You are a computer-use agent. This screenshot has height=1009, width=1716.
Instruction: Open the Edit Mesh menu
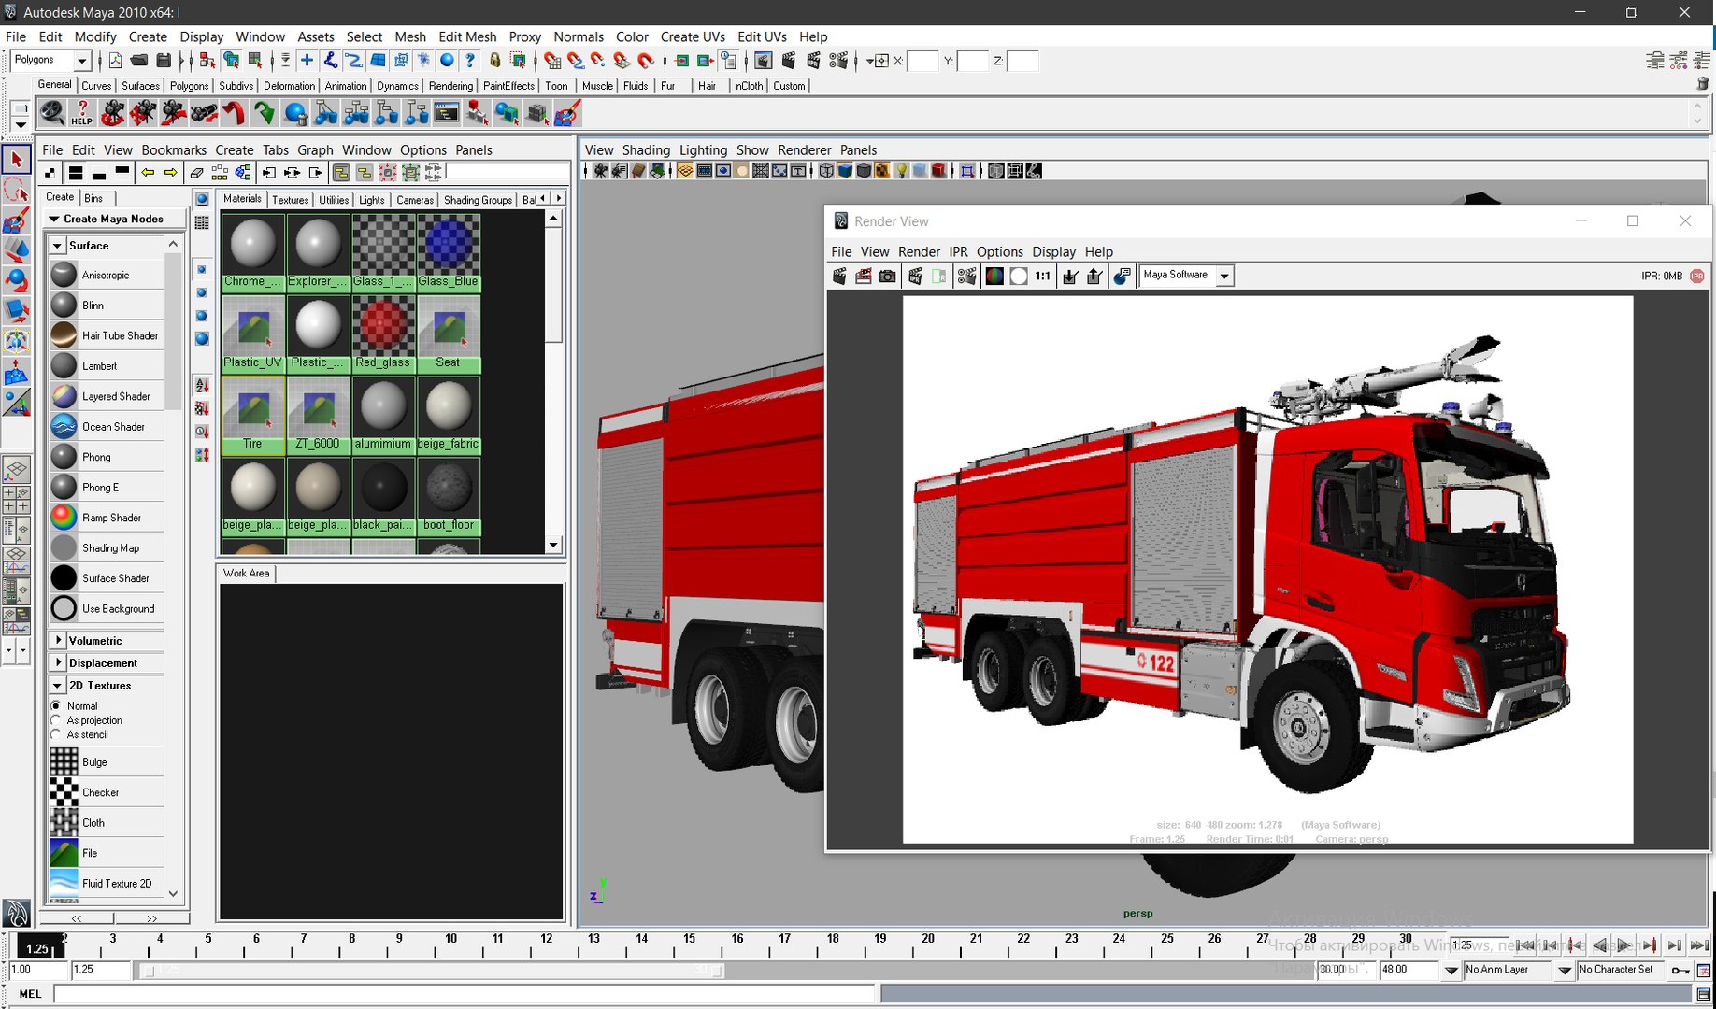(x=467, y=36)
